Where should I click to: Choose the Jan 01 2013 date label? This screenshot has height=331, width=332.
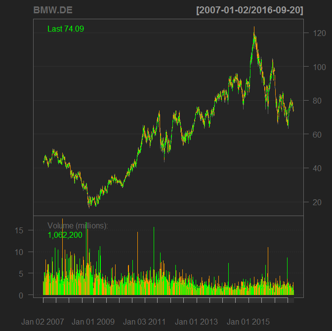pos(196,322)
